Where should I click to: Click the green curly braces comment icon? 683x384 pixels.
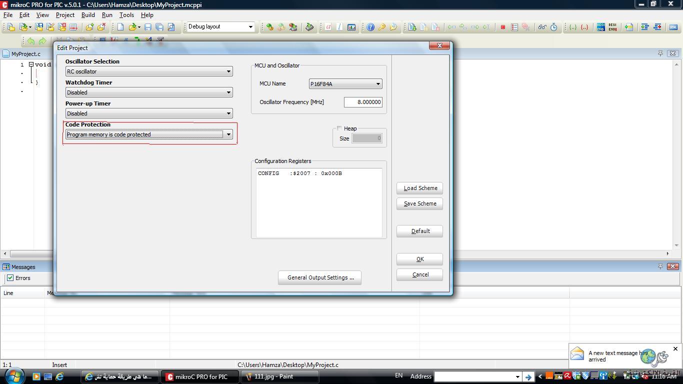click(x=573, y=27)
